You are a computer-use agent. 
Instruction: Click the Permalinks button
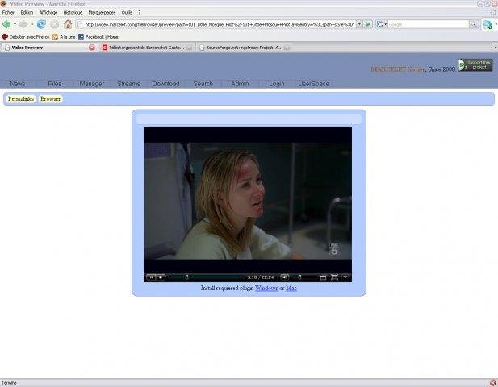point(21,99)
